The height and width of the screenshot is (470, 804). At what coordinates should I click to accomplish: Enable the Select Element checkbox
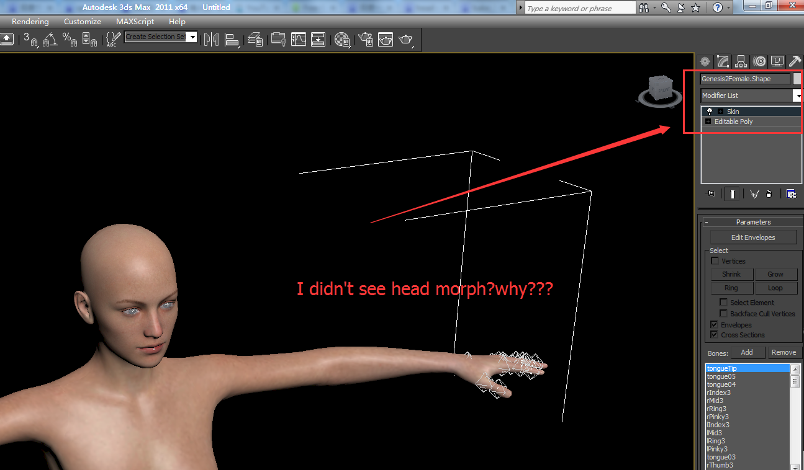coord(723,303)
